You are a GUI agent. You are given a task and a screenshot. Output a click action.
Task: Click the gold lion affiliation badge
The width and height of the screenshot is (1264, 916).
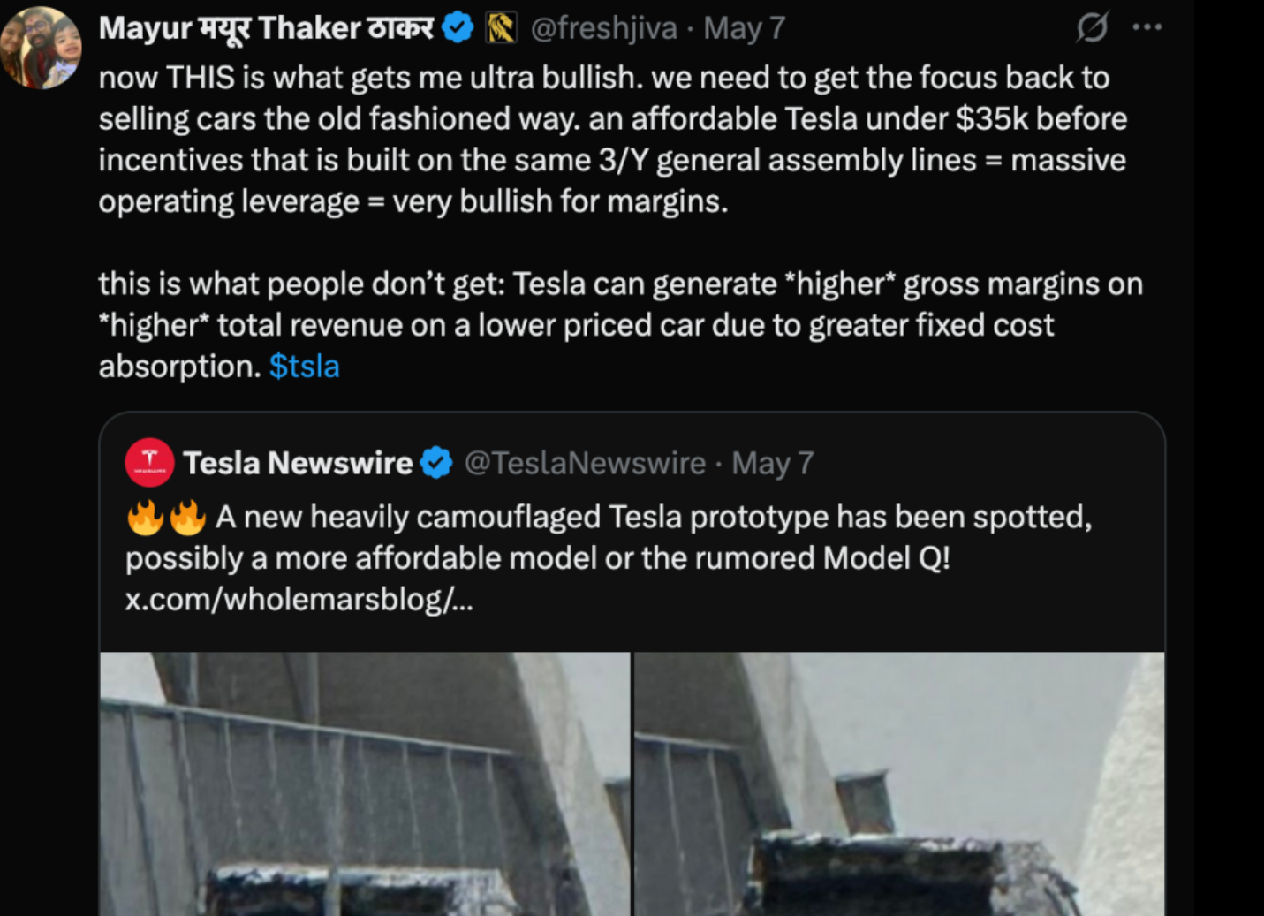pyautogui.click(x=502, y=28)
